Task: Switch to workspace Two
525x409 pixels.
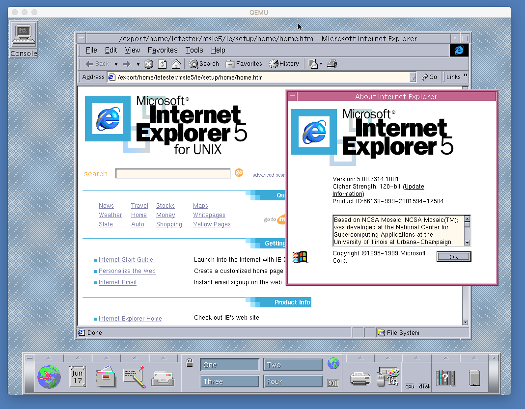Action: (293, 365)
